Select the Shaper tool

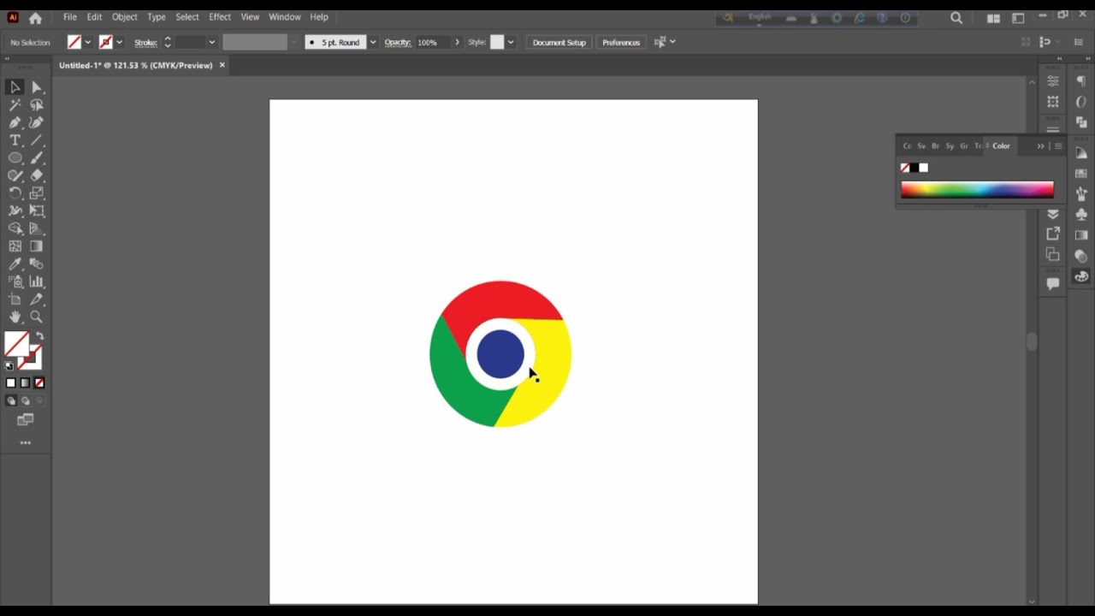pyautogui.click(x=15, y=175)
